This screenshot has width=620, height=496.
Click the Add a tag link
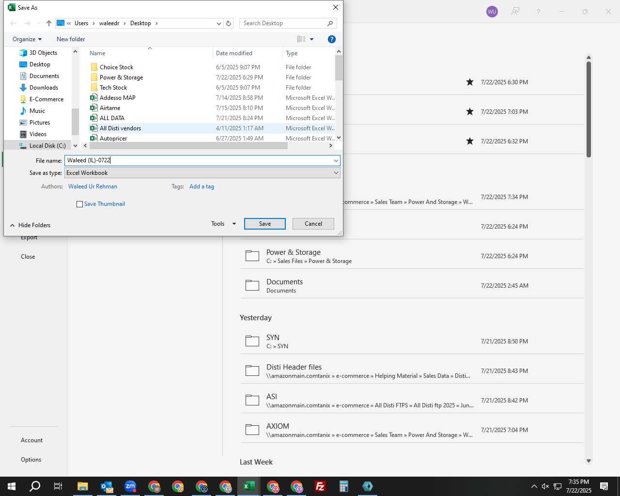201,186
